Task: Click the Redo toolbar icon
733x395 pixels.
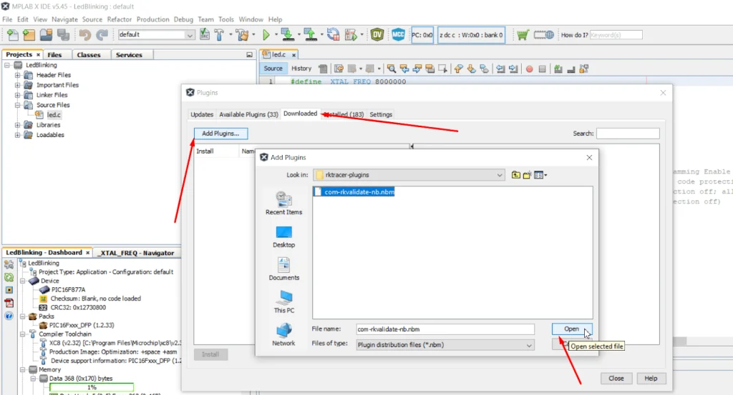Action: [102, 34]
